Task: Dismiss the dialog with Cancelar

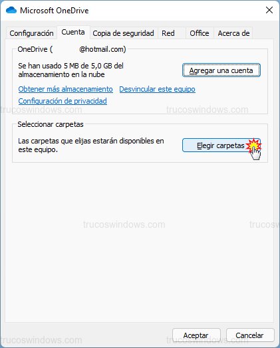Action: (x=250, y=335)
